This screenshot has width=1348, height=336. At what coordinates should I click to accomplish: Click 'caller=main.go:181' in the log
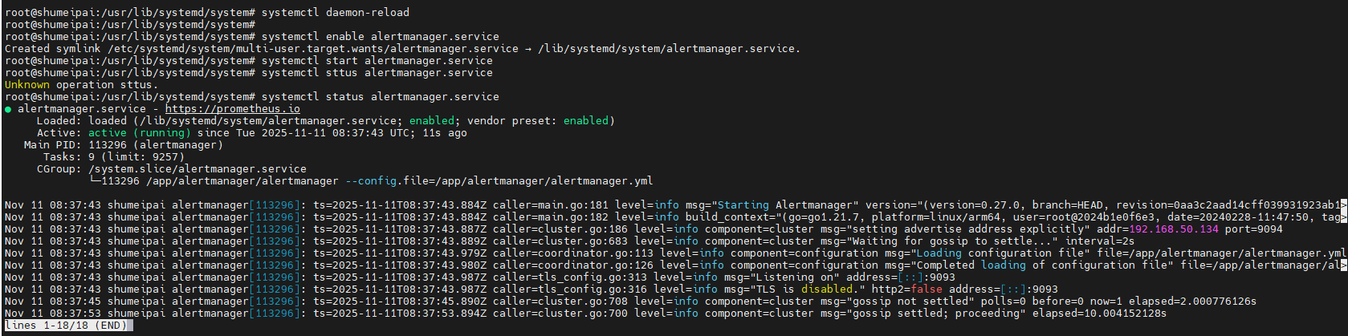pos(551,205)
